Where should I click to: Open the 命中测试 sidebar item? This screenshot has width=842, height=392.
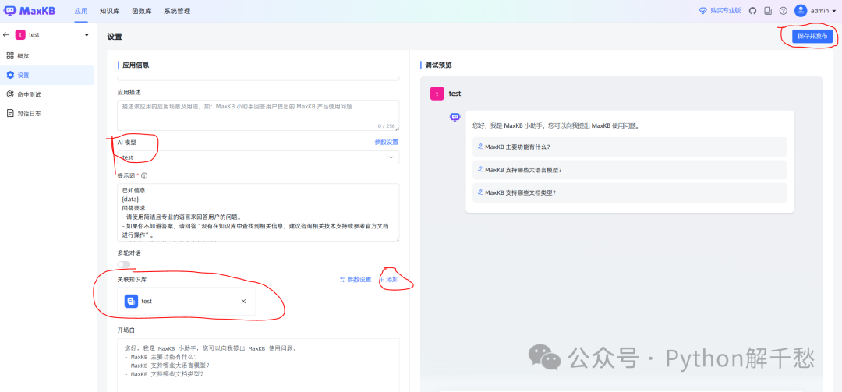[47, 94]
